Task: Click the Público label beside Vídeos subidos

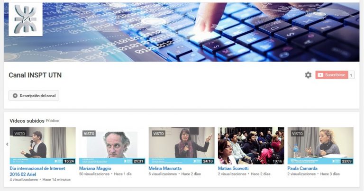Action: (x=53, y=121)
